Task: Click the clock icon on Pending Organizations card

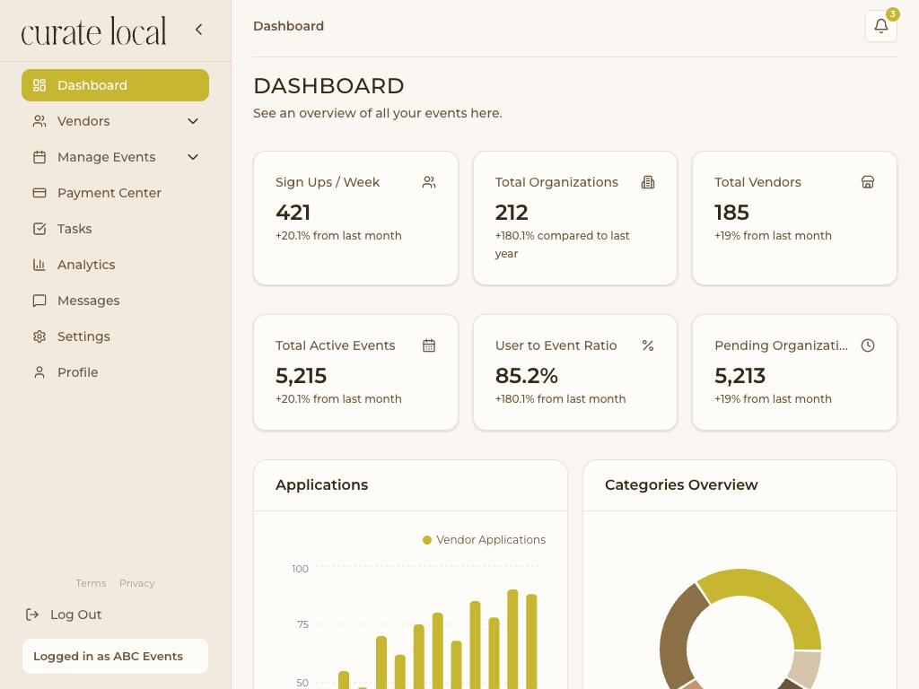Action: click(868, 345)
